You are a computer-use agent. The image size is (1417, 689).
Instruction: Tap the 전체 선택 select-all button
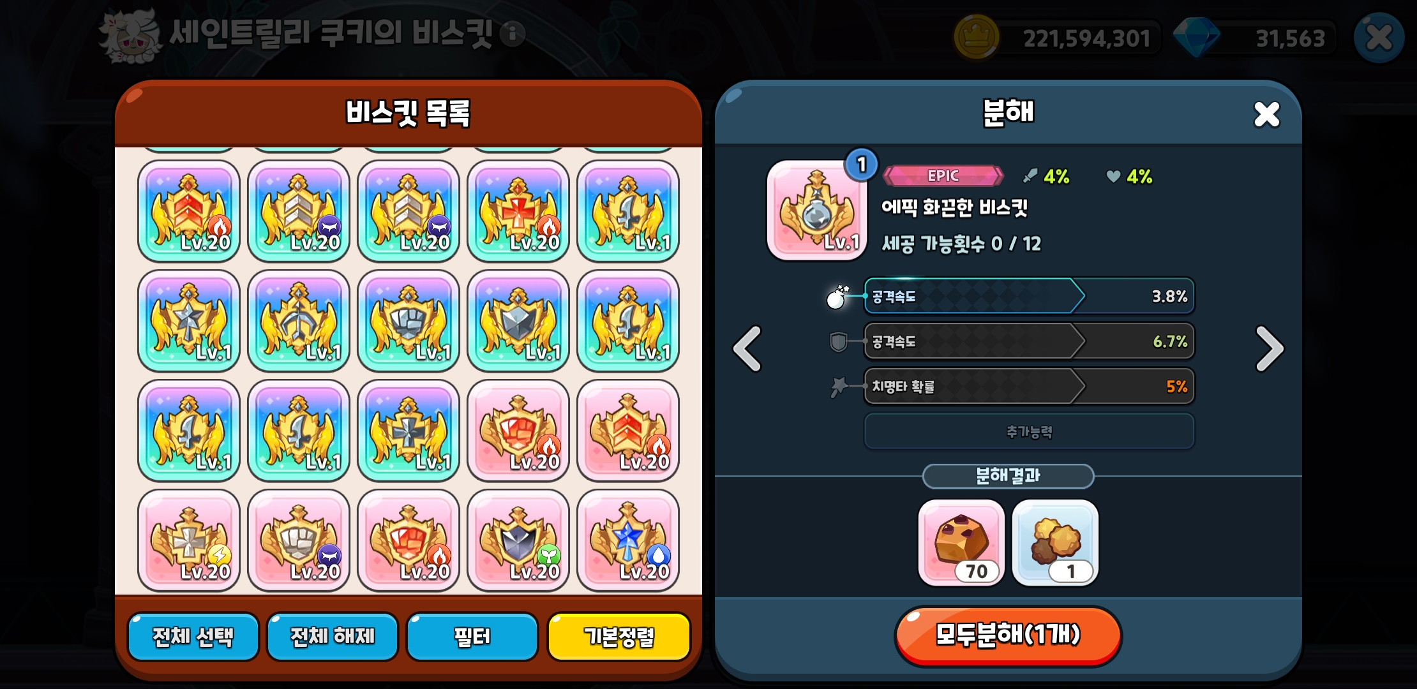(x=193, y=636)
